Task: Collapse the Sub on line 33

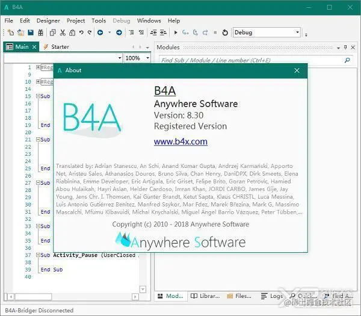Action: click(38, 226)
